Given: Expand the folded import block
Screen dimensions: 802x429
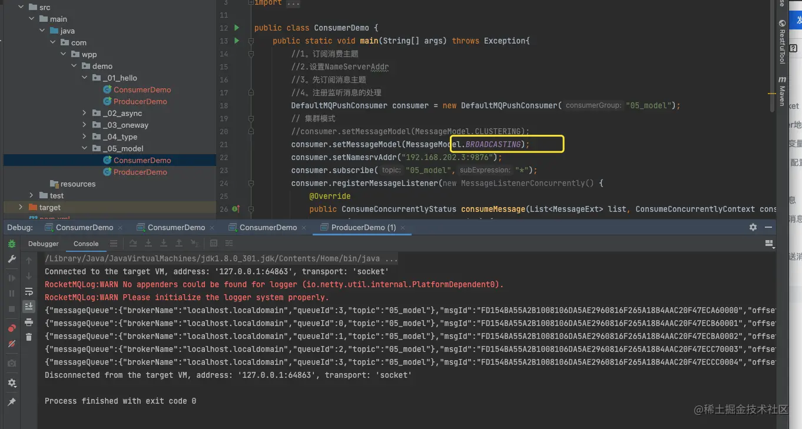Looking at the screenshot, I should (292, 3).
